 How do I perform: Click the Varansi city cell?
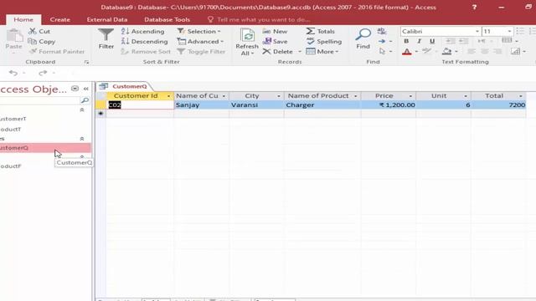(x=256, y=105)
